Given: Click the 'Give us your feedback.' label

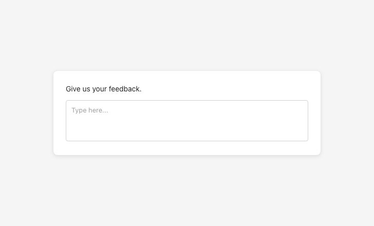Looking at the screenshot, I should point(103,89).
